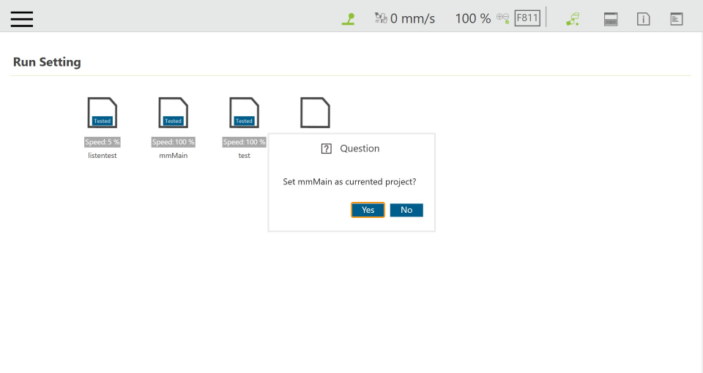Open the log panel icon
The width and height of the screenshot is (703, 373).
(677, 19)
